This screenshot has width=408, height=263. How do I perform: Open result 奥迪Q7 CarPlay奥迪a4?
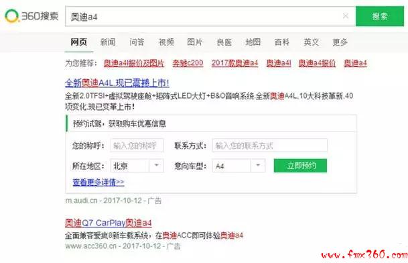(x=109, y=223)
